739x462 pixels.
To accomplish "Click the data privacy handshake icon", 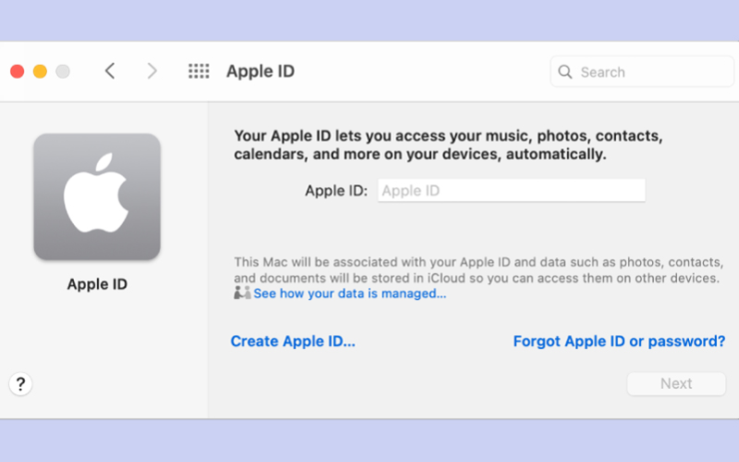I will coord(242,293).
